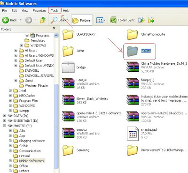Screen dimensions: 188x173
Task: Select EASYCELL in folder tree
Action: tap(32, 70)
